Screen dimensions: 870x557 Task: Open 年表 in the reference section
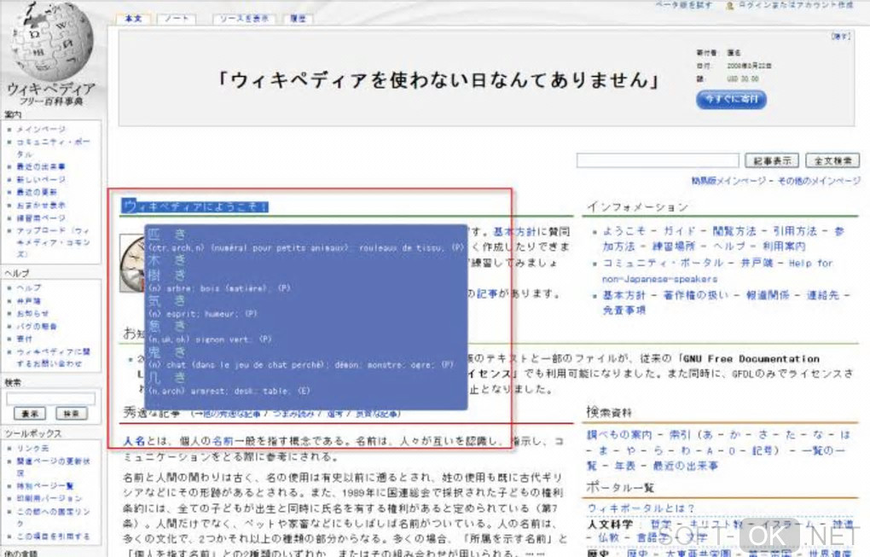click(x=624, y=466)
